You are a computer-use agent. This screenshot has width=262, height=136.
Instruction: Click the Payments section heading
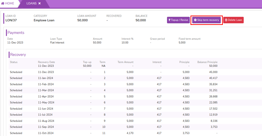[16, 33]
